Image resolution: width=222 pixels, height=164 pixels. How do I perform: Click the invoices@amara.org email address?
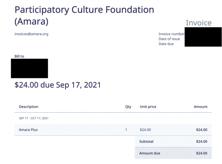click(31, 34)
